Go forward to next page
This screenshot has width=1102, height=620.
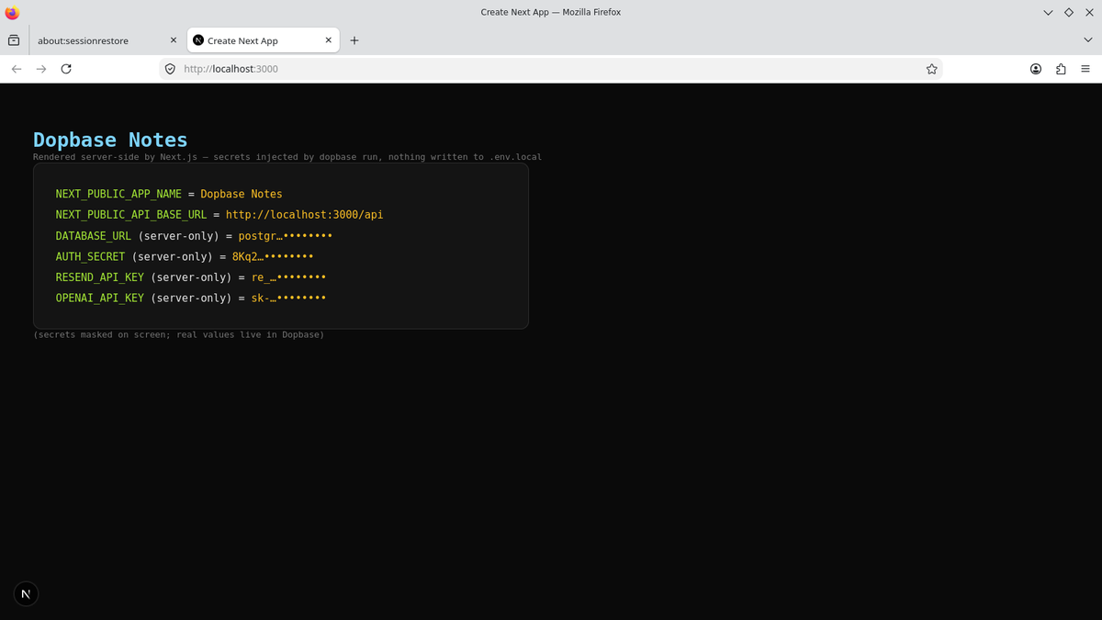pos(41,69)
